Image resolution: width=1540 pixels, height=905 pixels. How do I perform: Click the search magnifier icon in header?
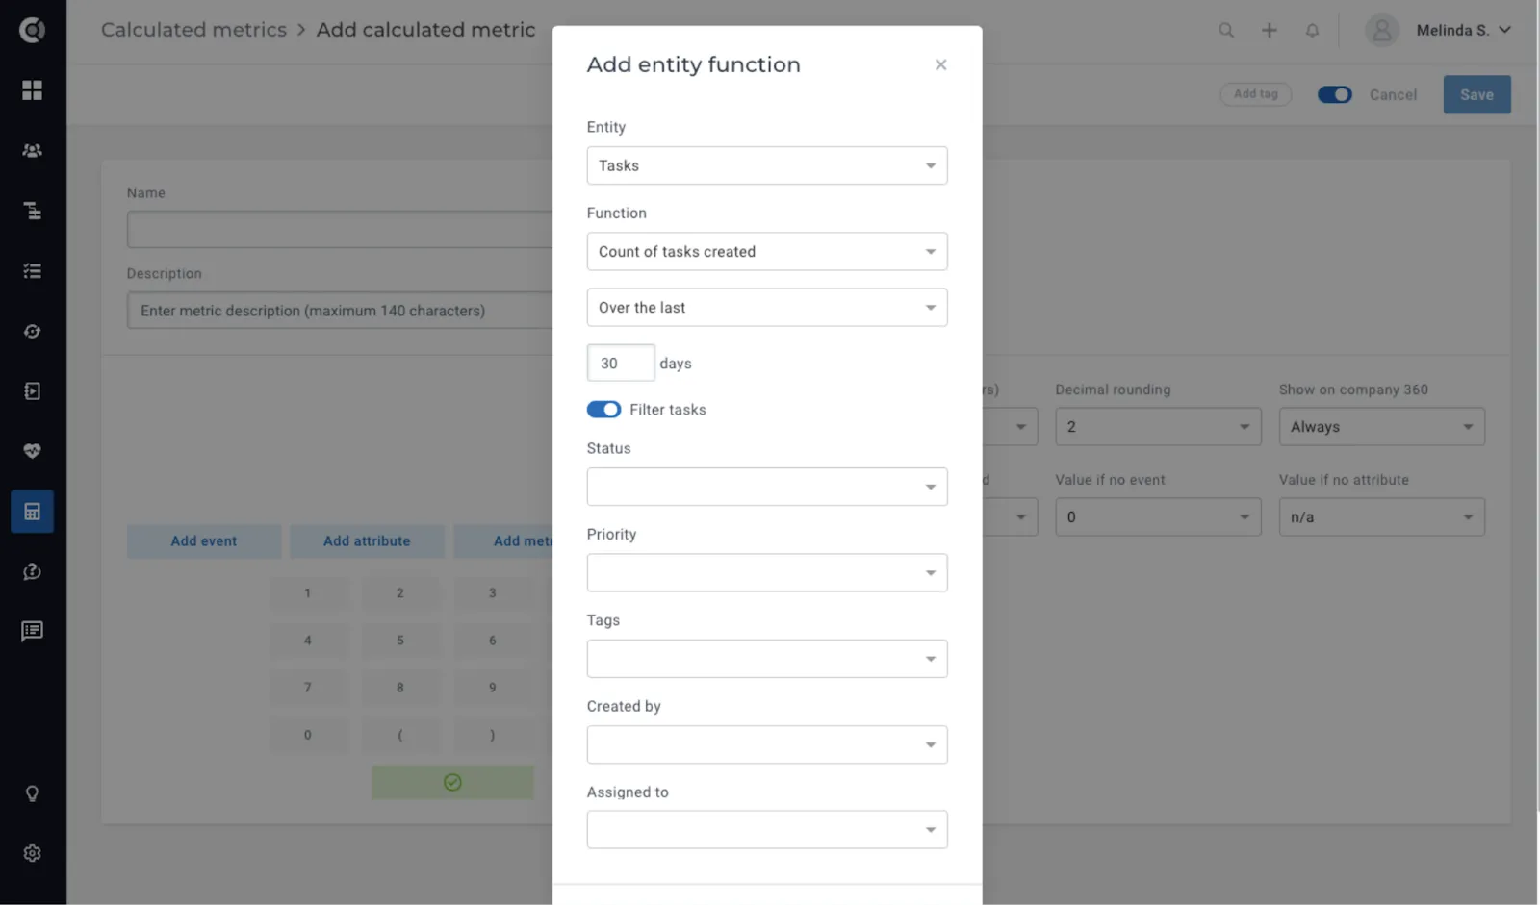point(1226,30)
